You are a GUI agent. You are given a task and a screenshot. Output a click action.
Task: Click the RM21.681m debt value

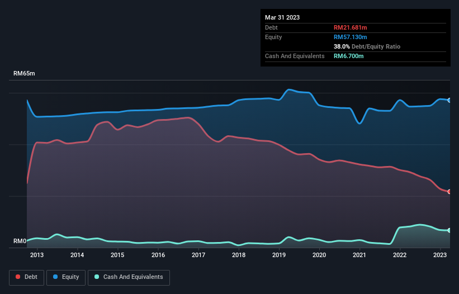tap(350, 27)
